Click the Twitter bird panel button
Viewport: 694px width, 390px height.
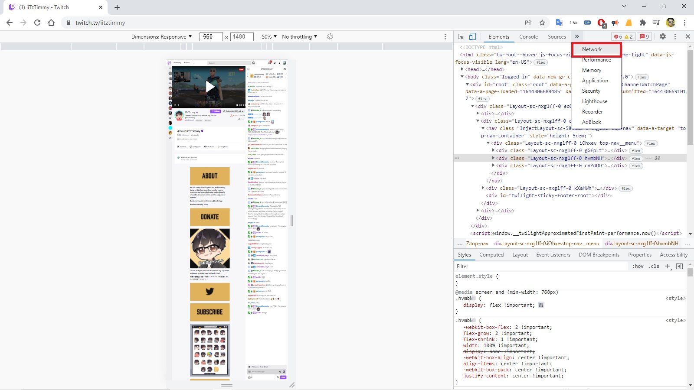click(x=210, y=292)
